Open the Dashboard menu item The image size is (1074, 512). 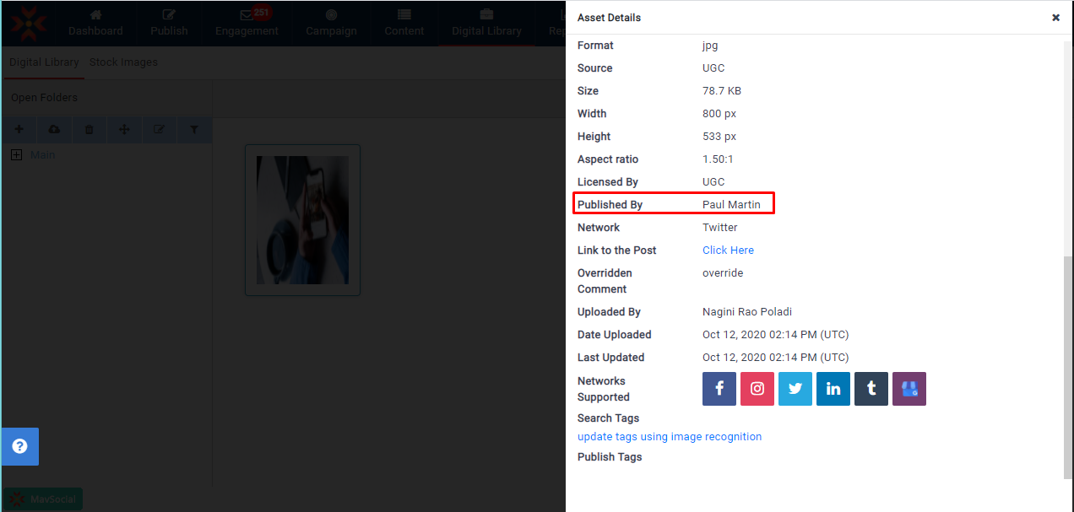[95, 23]
